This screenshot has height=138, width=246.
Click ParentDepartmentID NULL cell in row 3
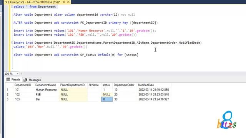[73, 99]
